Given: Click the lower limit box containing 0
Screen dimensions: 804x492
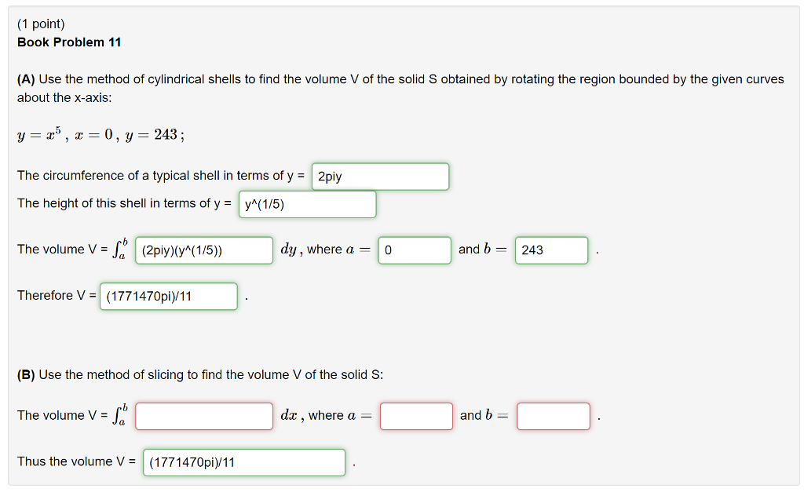Looking at the screenshot, I should pos(415,250).
